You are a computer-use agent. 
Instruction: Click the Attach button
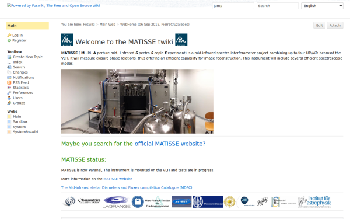click(x=335, y=25)
